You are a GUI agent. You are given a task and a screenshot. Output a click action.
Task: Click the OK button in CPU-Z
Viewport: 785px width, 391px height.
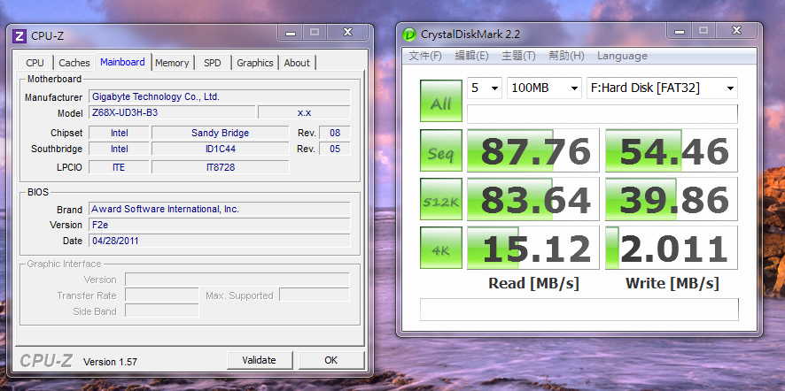pyautogui.click(x=330, y=360)
